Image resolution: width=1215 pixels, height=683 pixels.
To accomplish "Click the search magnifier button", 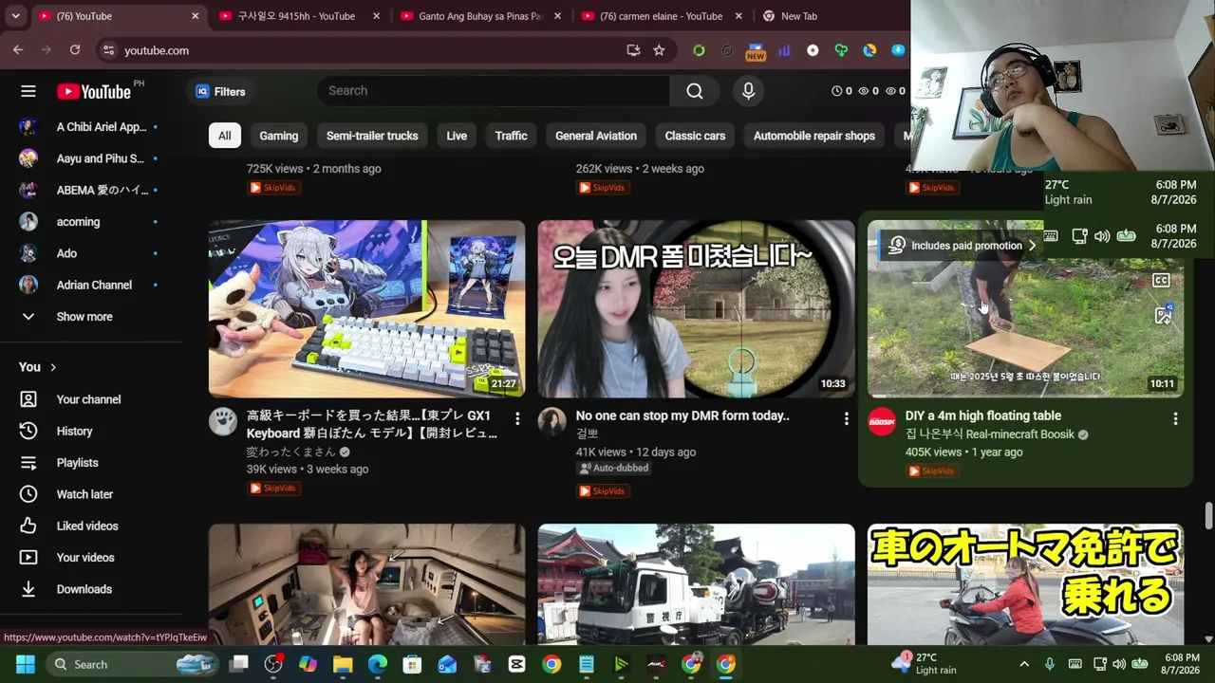I will pos(695,91).
